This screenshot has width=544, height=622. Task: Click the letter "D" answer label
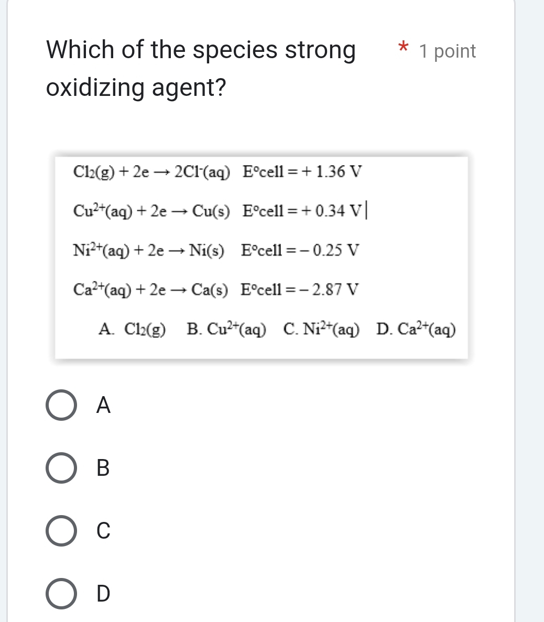[x=104, y=593]
